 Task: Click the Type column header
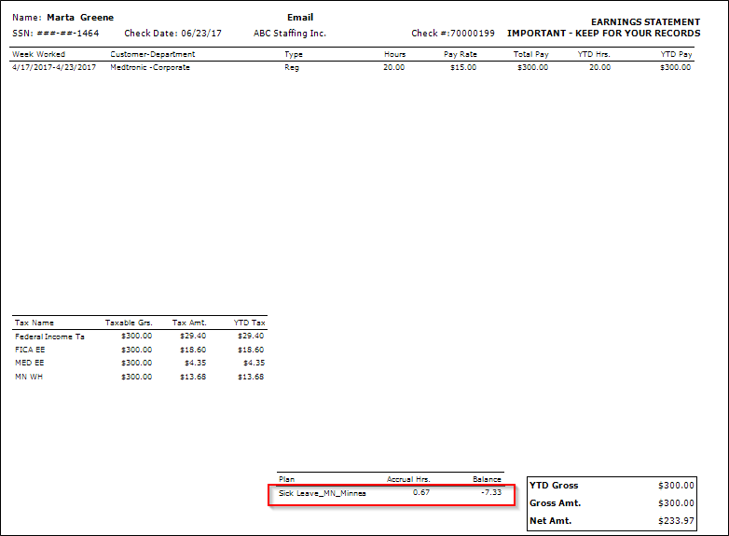point(294,54)
